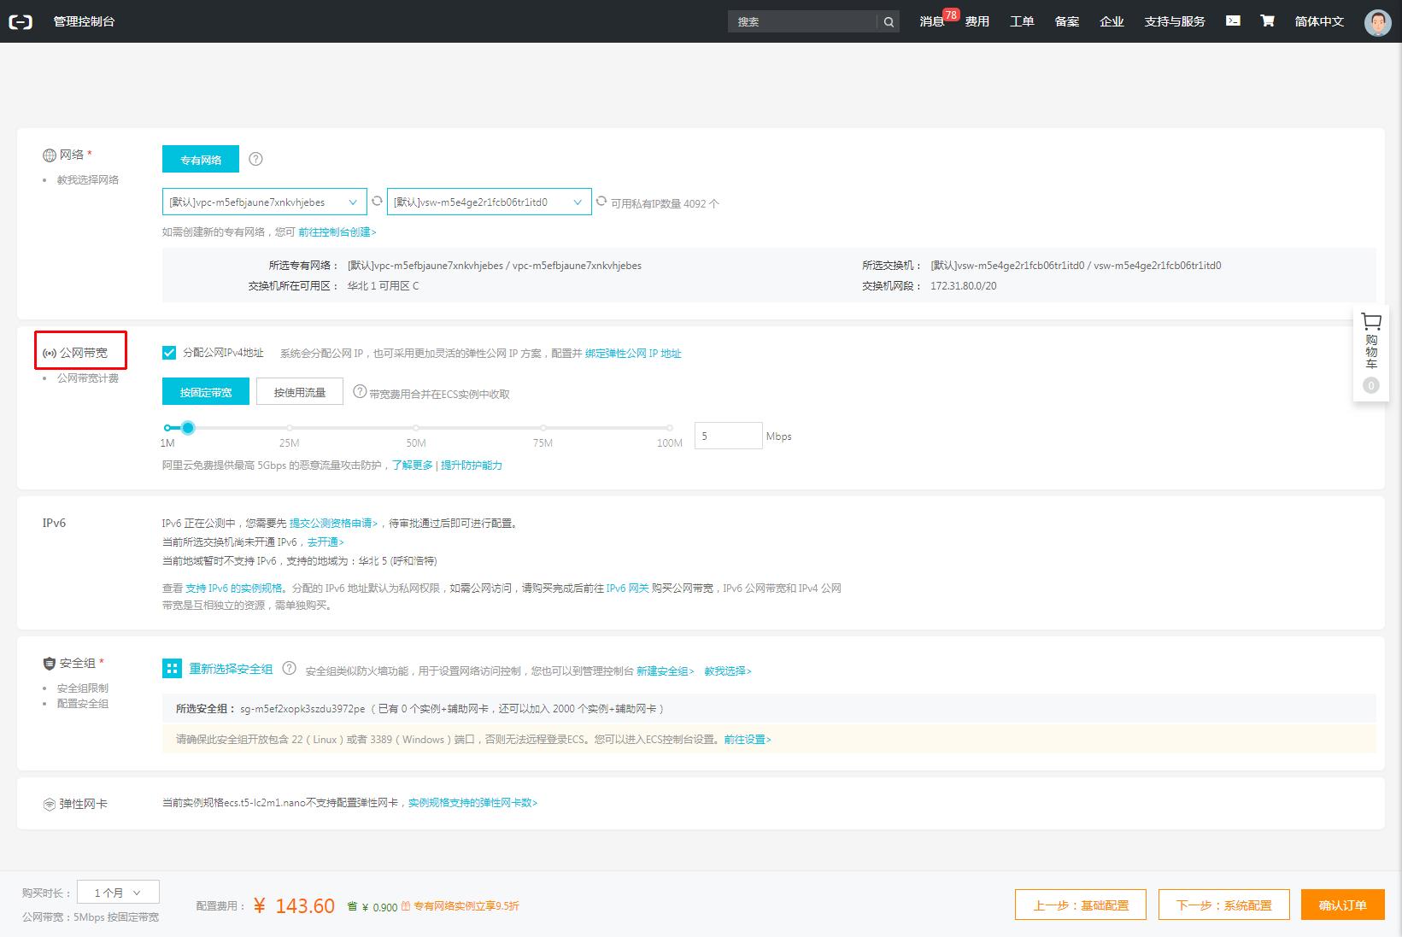
Task: Click the 确认订单 button
Action: click(x=1342, y=905)
